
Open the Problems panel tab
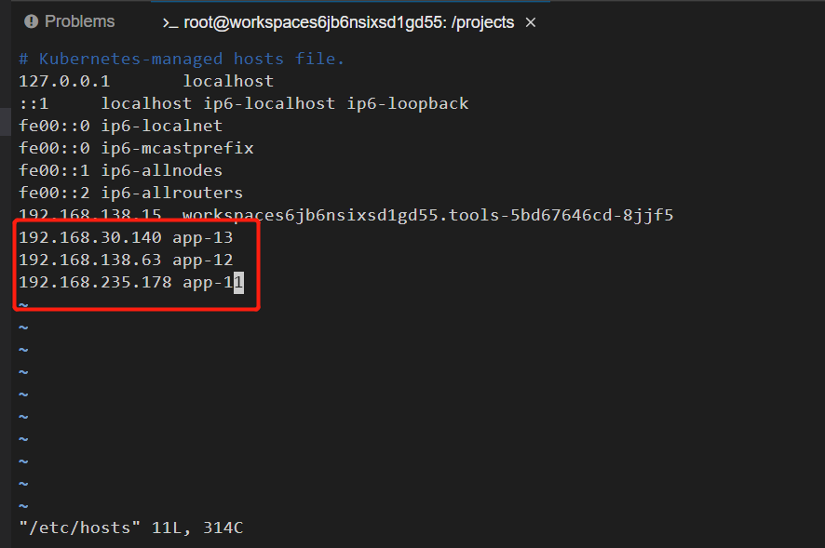point(70,21)
